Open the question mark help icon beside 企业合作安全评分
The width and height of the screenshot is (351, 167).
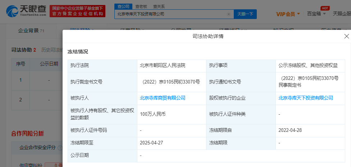(x=60, y=148)
